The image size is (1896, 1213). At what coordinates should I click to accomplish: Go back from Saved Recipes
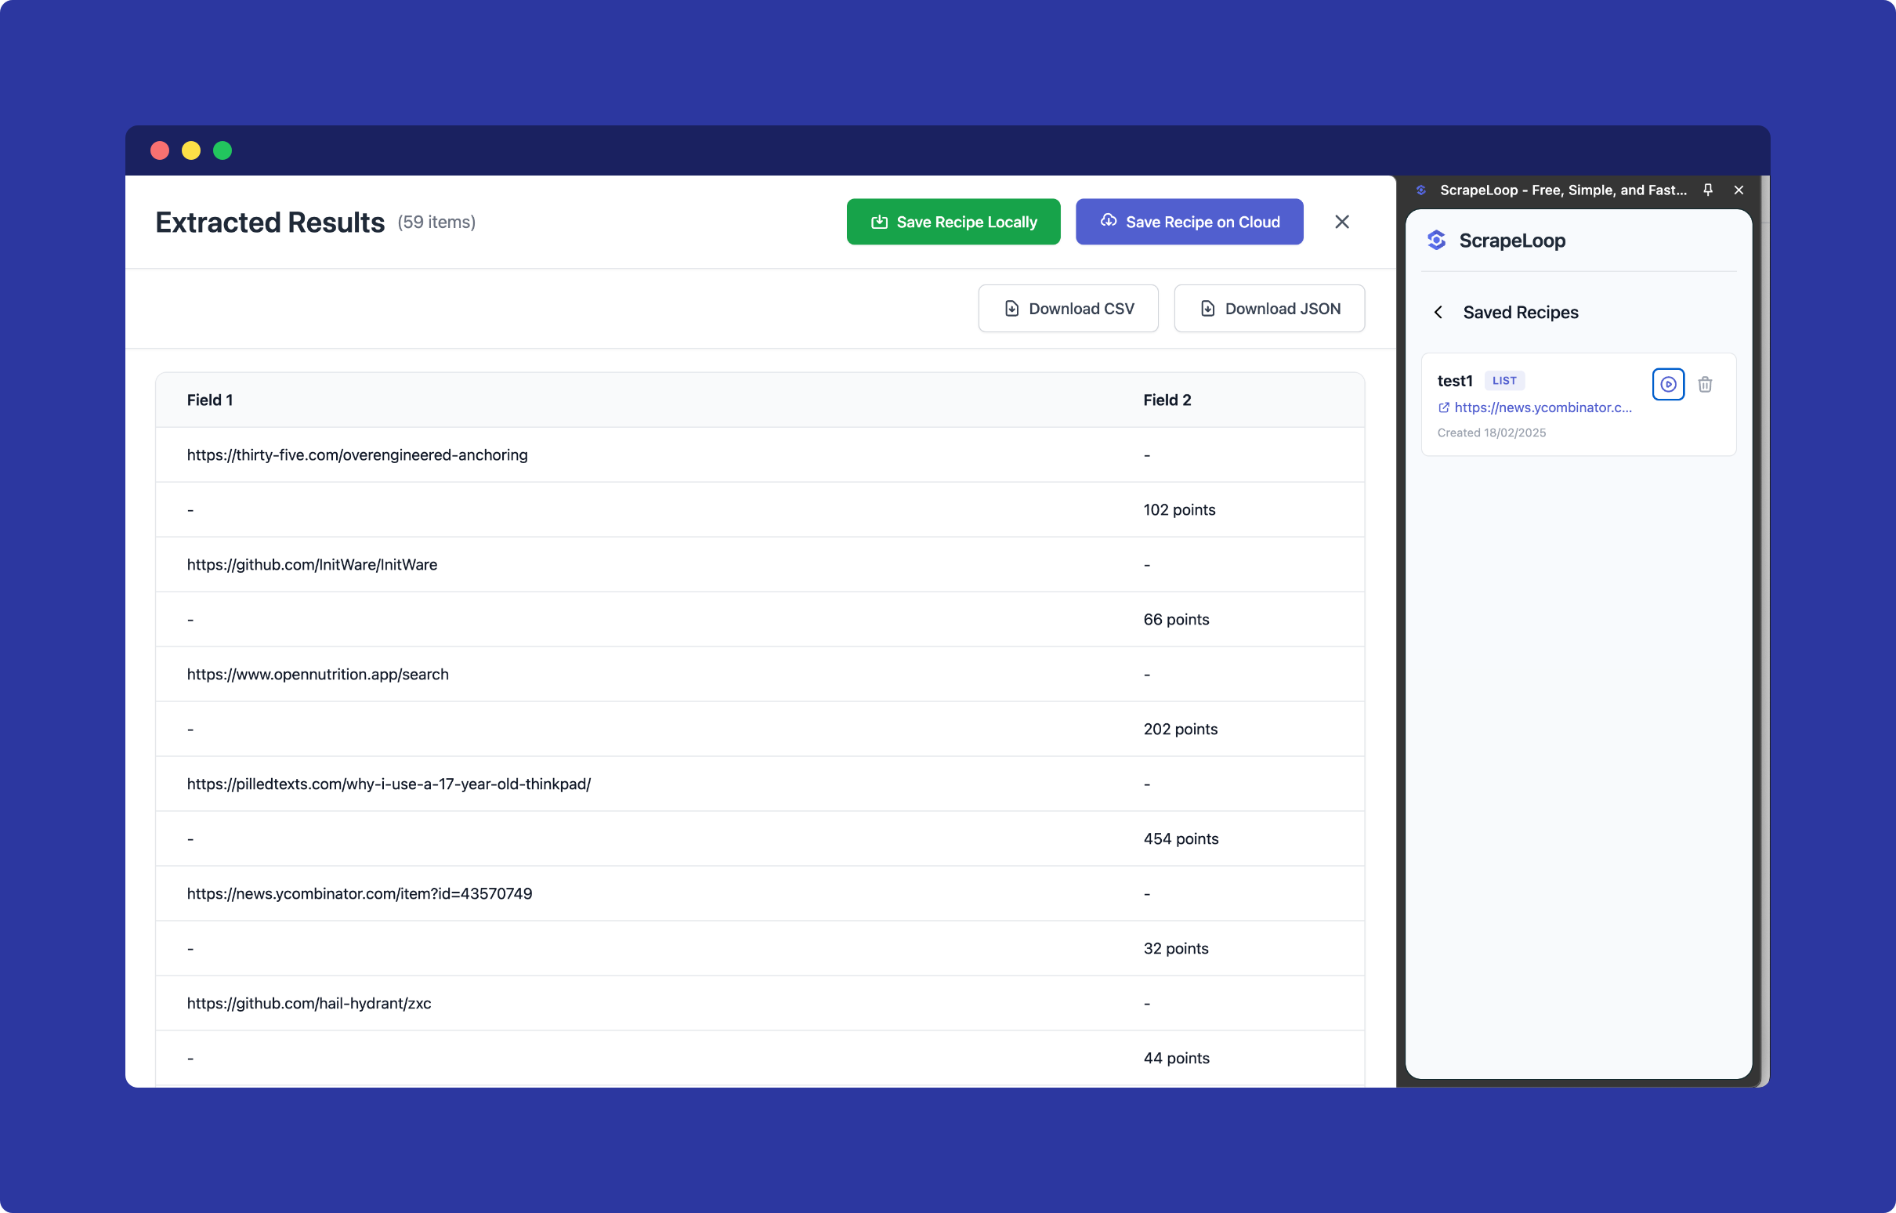(x=1438, y=312)
